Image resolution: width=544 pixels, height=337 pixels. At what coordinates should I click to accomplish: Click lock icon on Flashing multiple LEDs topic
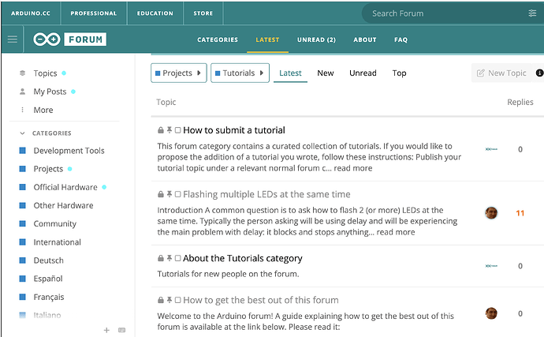[160, 194]
